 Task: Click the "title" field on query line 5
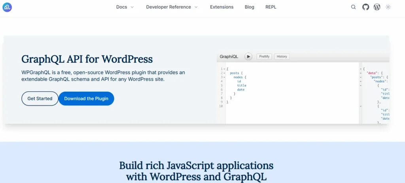pyautogui.click(x=242, y=85)
